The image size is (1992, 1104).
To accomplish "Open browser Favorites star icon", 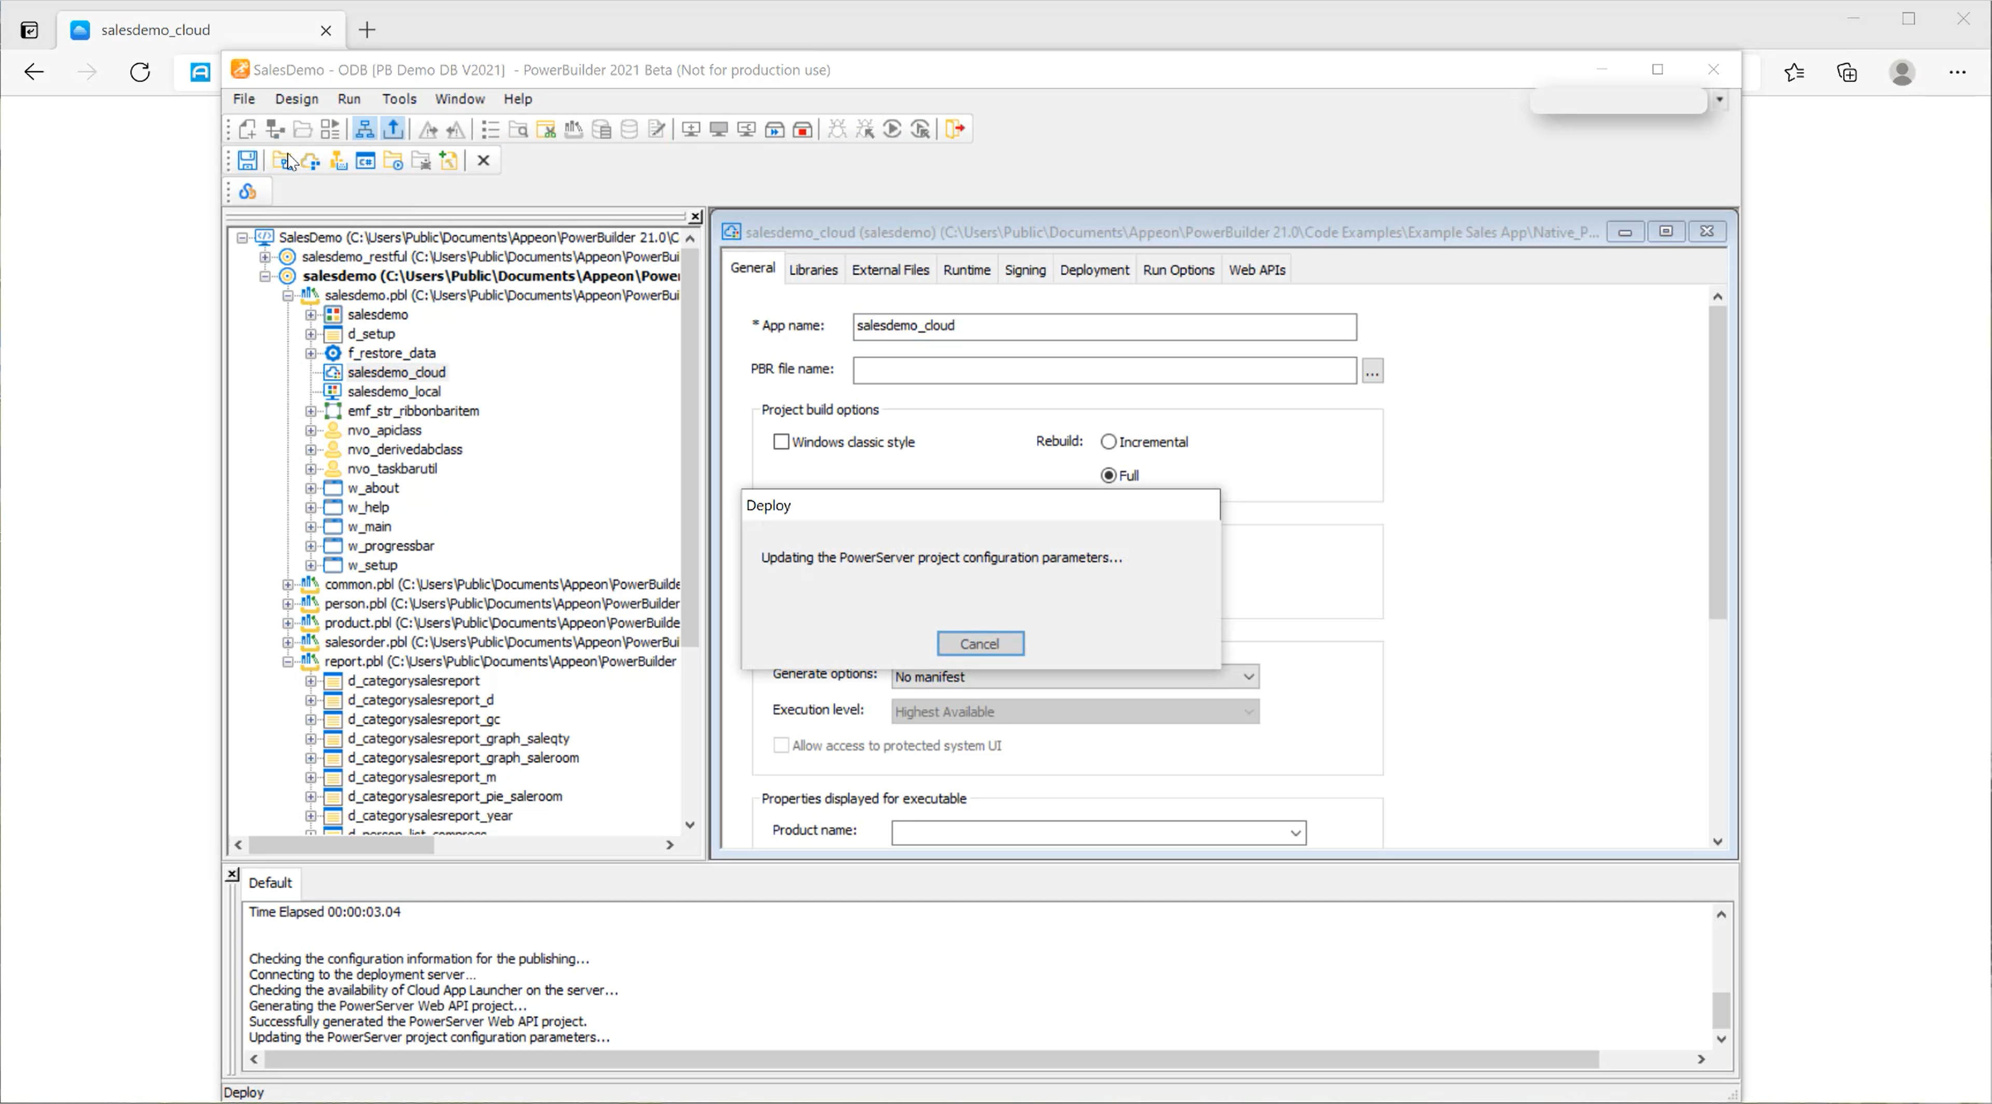I will pos(1794,73).
